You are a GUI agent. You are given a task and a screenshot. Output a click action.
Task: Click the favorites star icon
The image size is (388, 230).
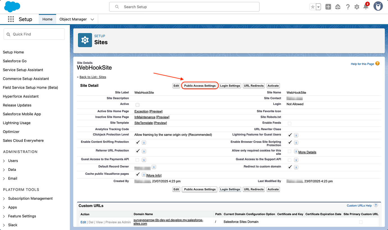point(313,7)
